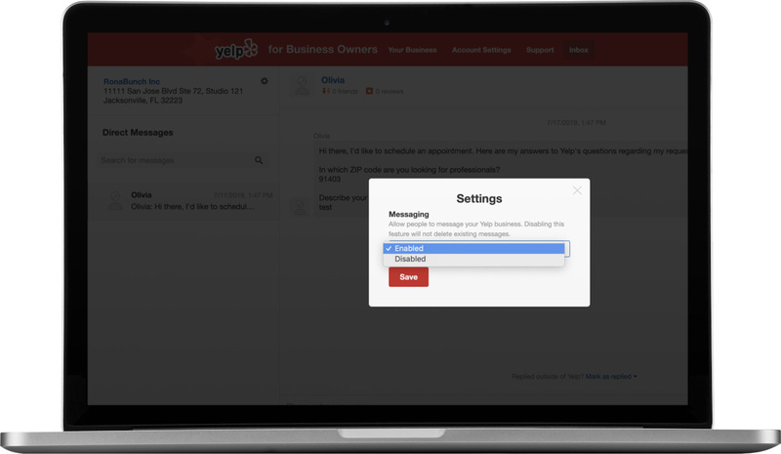Close the Settings dialog with the X

577,190
